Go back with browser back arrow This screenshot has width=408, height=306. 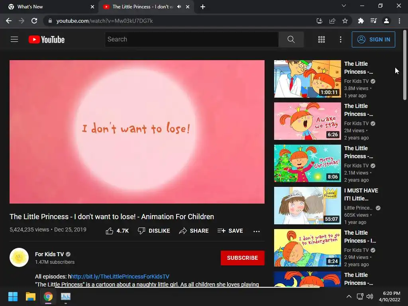(9, 21)
